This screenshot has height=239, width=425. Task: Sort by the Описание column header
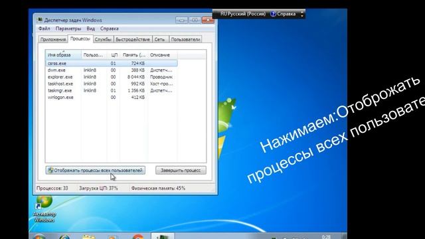click(x=163, y=54)
